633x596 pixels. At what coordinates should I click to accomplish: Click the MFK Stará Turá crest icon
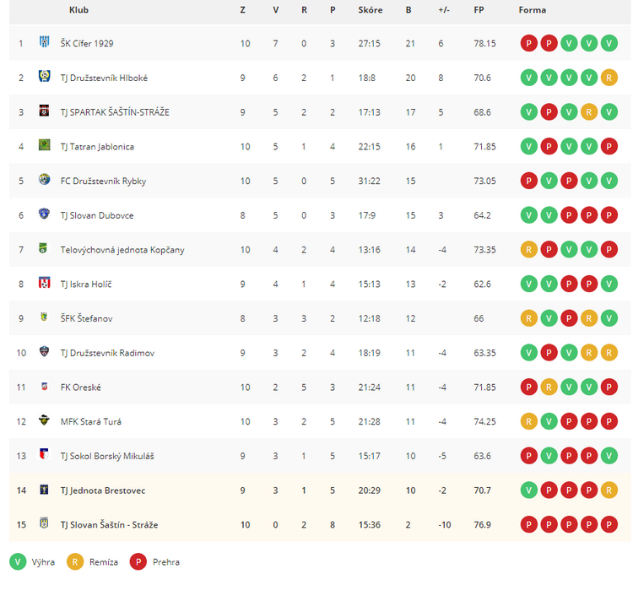pyautogui.click(x=44, y=420)
